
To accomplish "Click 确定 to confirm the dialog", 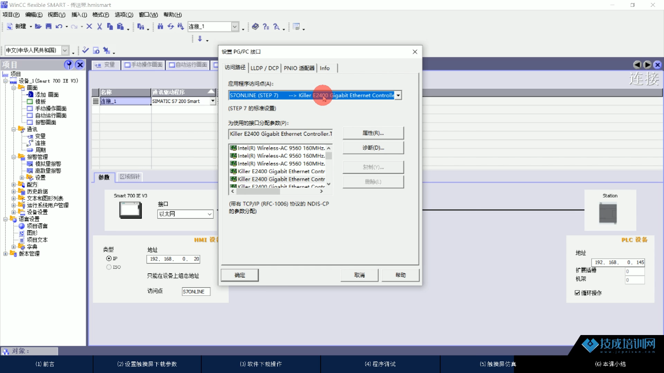I will coord(240,275).
